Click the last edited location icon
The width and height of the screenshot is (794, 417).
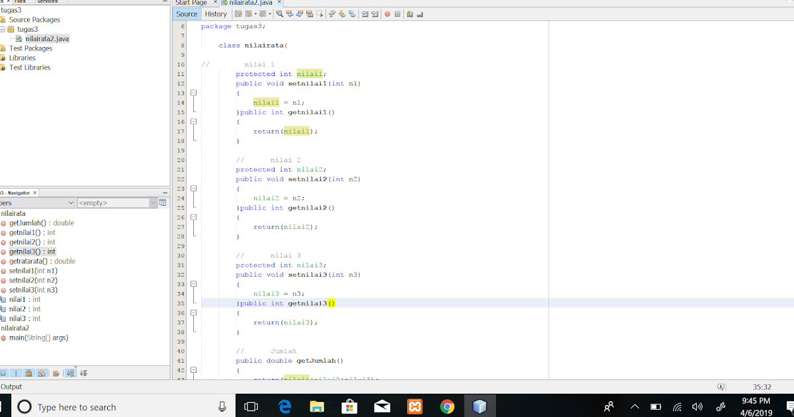(x=238, y=13)
